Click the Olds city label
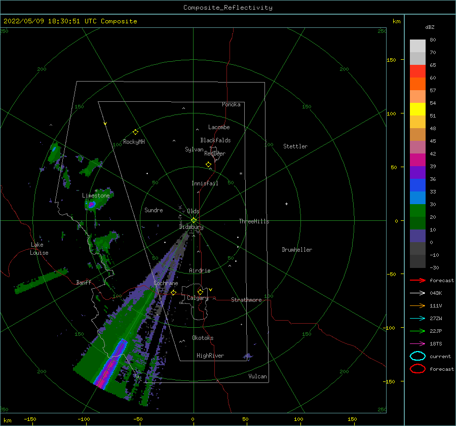456x426 pixels. click(x=193, y=211)
